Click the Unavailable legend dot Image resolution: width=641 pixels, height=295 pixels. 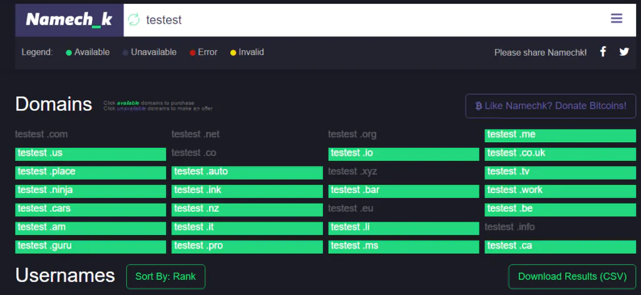coord(125,53)
